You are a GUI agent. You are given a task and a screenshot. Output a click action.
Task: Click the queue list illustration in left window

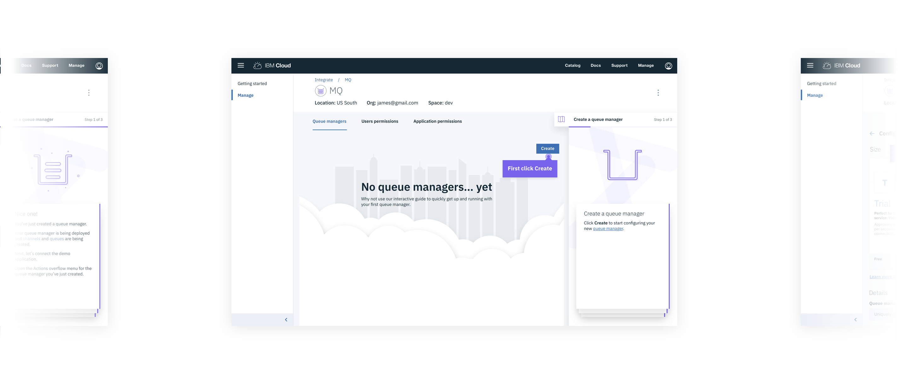tap(53, 170)
